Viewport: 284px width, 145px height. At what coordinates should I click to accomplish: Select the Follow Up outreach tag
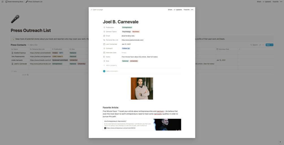[126, 48]
